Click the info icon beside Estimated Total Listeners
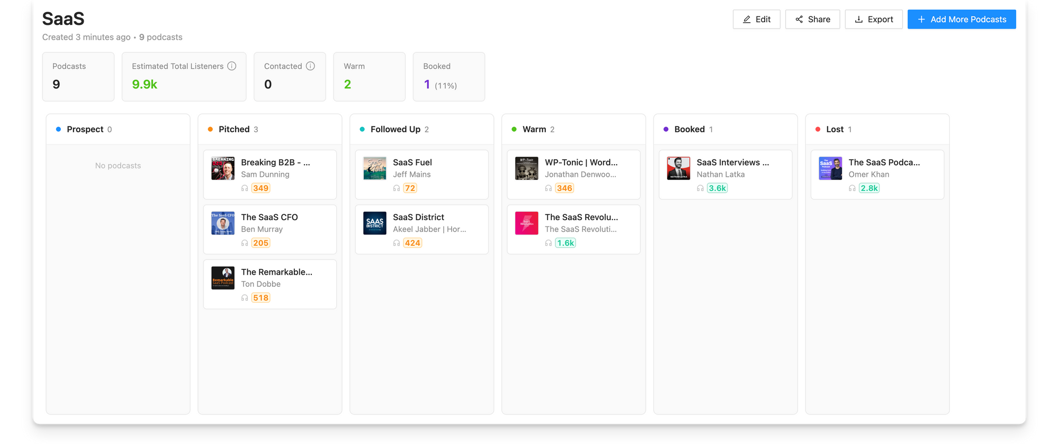 pyautogui.click(x=231, y=66)
